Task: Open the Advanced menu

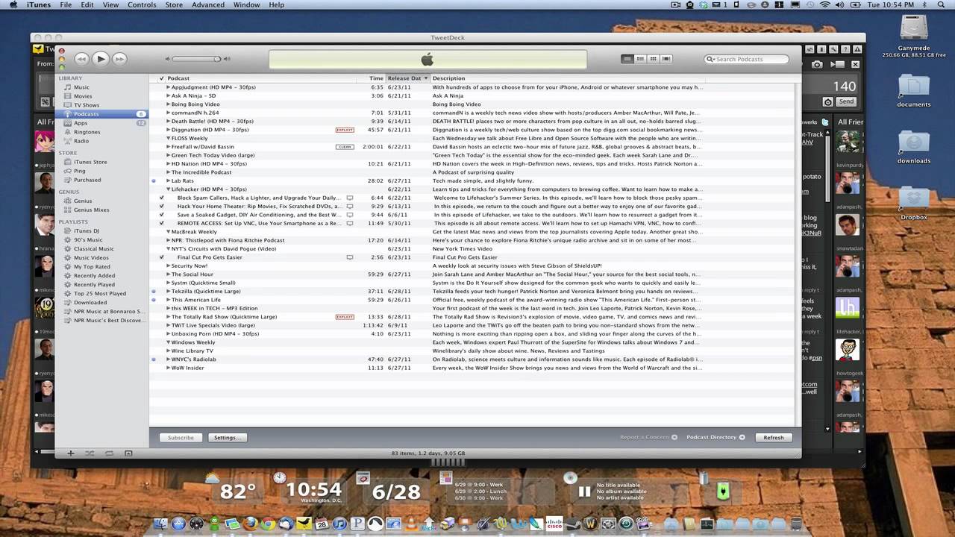Action: pyautogui.click(x=208, y=4)
